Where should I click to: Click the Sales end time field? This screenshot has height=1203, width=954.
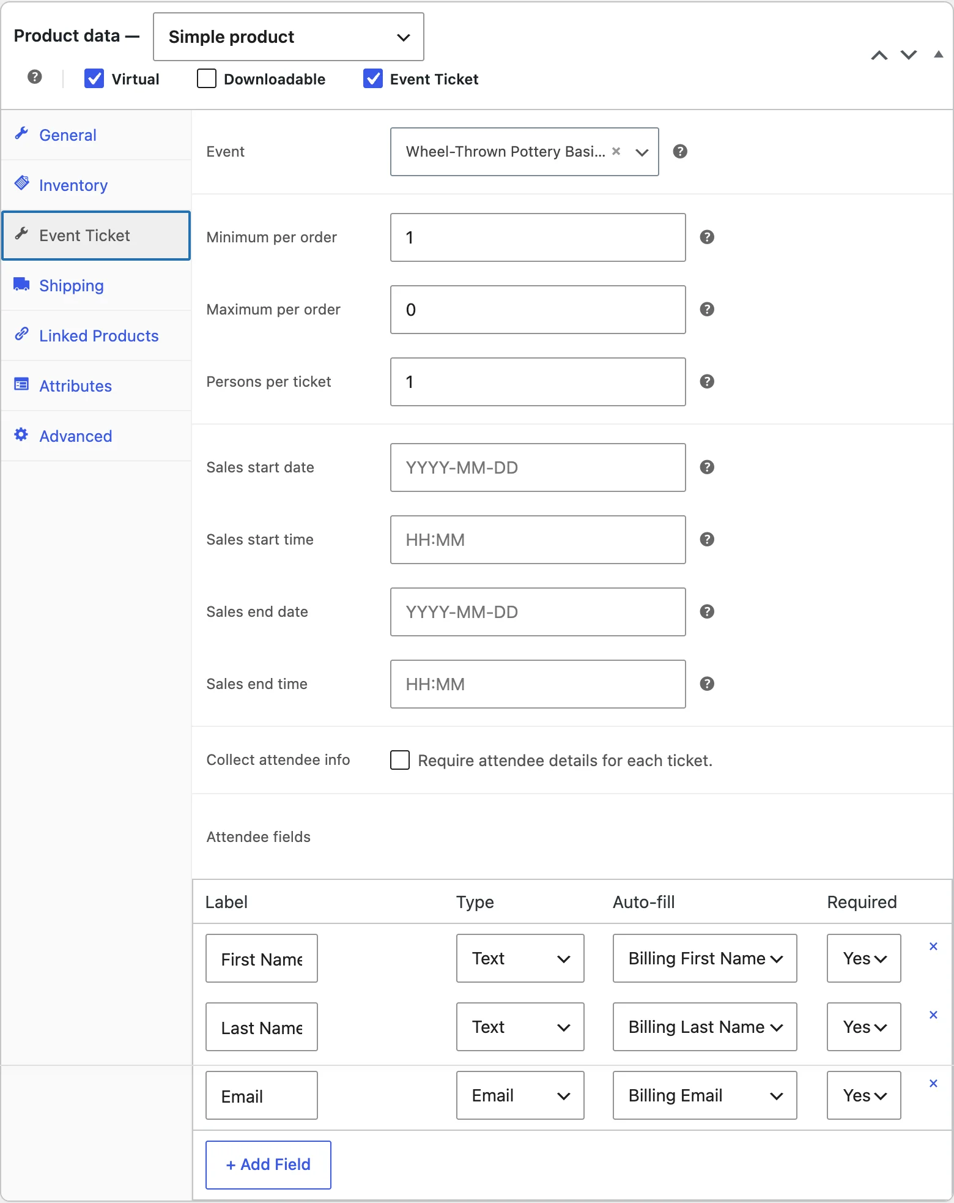(538, 684)
